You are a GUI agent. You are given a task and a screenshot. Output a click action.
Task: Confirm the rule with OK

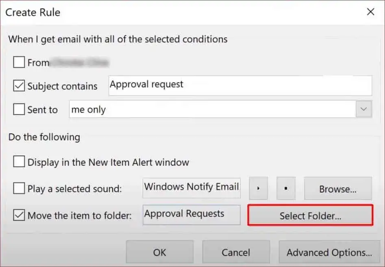point(160,252)
